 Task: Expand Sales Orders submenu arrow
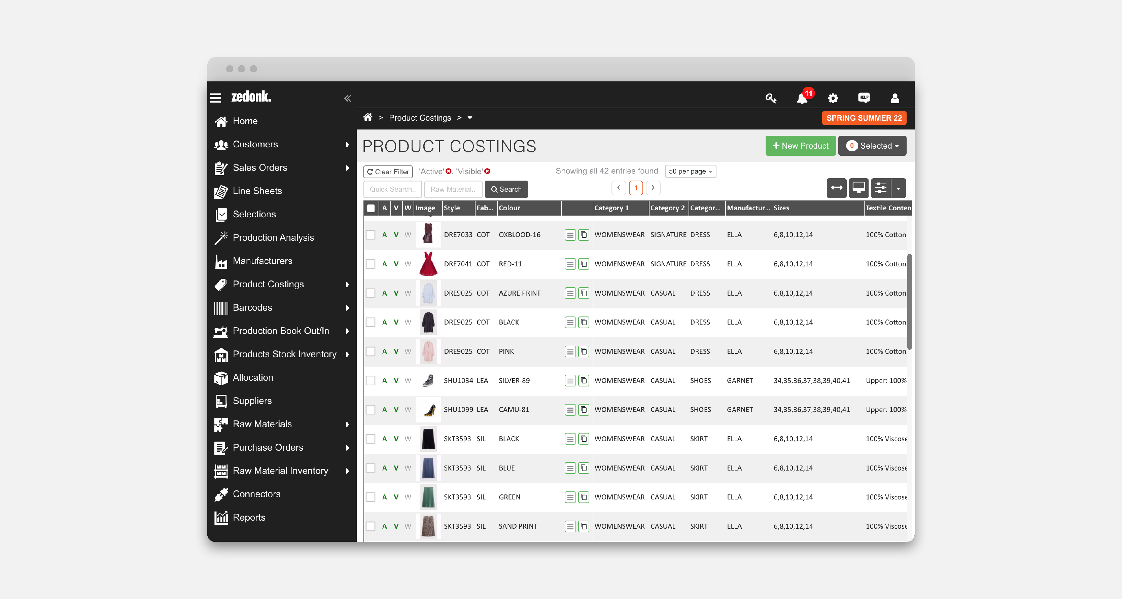(x=347, y=168)
